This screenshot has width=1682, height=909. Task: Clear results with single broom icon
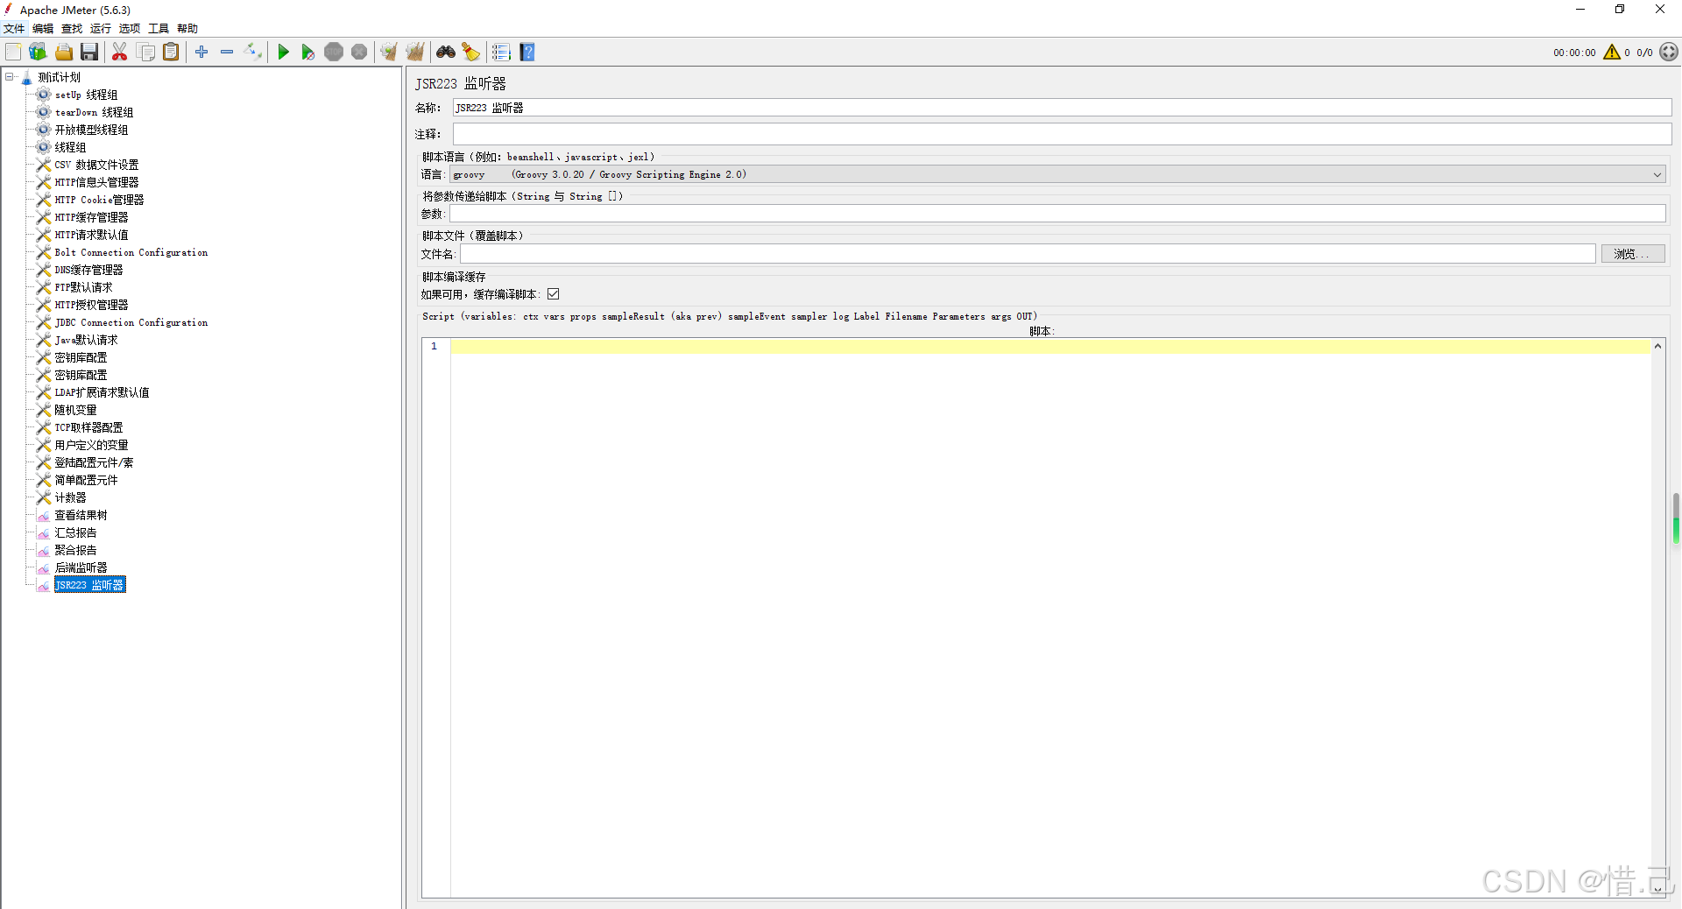click(x=389, y=53)
